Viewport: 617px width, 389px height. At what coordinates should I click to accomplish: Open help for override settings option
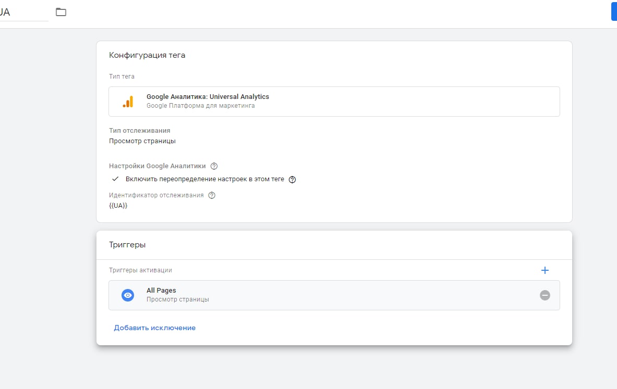point(293,180)
